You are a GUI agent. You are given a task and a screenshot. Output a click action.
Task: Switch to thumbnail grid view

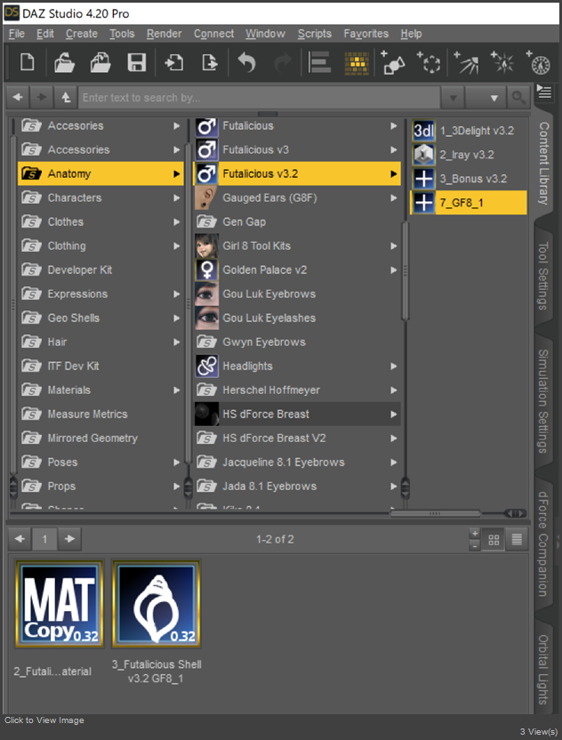point(494,539)
